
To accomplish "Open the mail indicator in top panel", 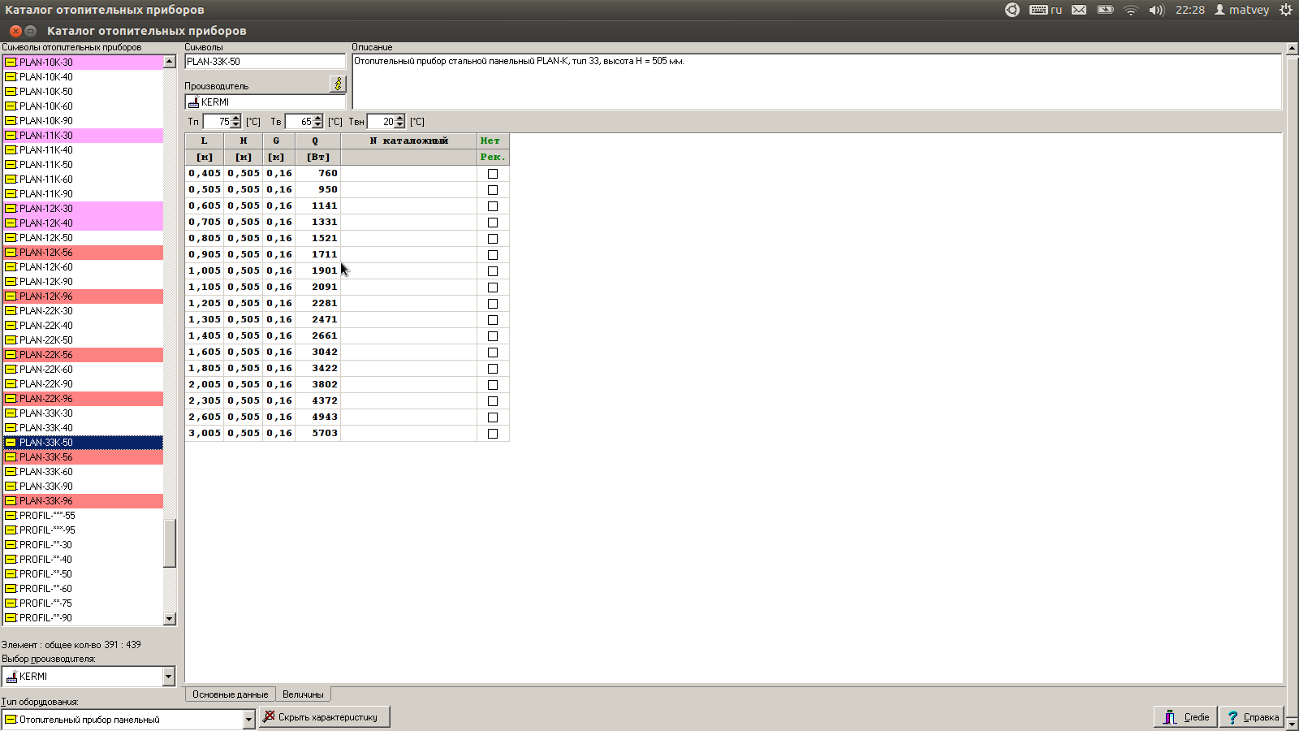I will (x=1079, y=10).
